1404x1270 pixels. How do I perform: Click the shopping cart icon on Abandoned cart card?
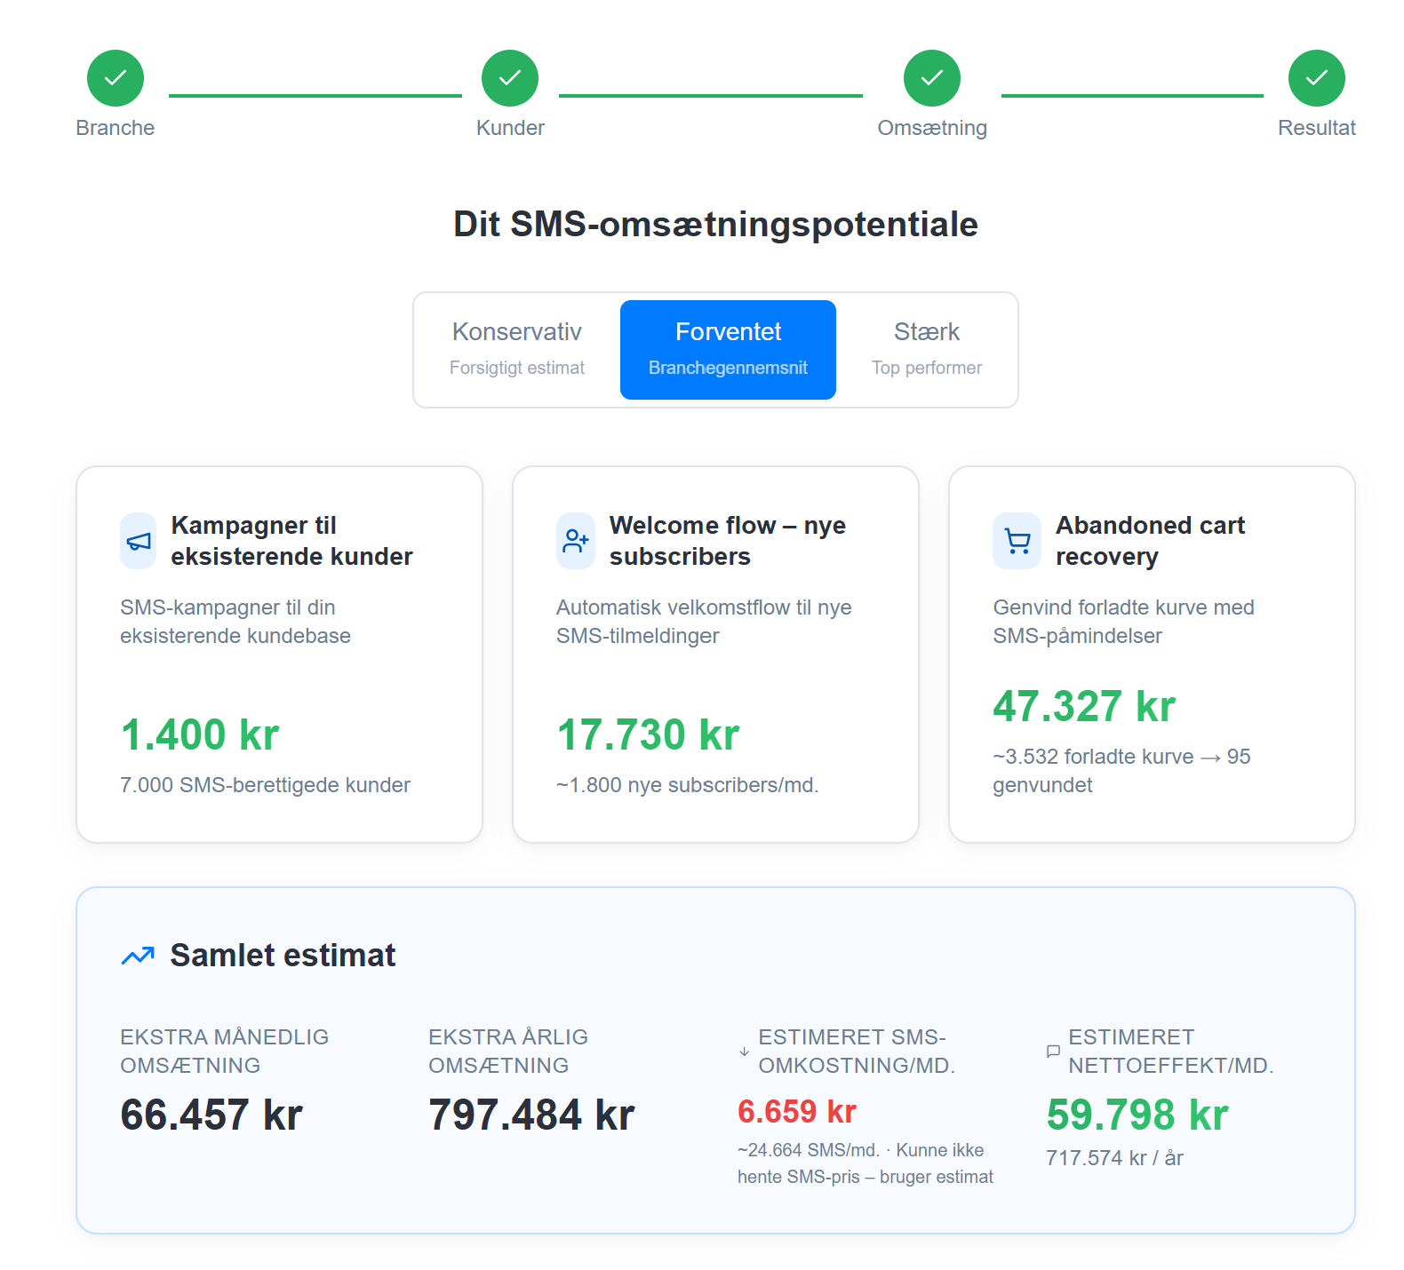tap(1017, 541)
